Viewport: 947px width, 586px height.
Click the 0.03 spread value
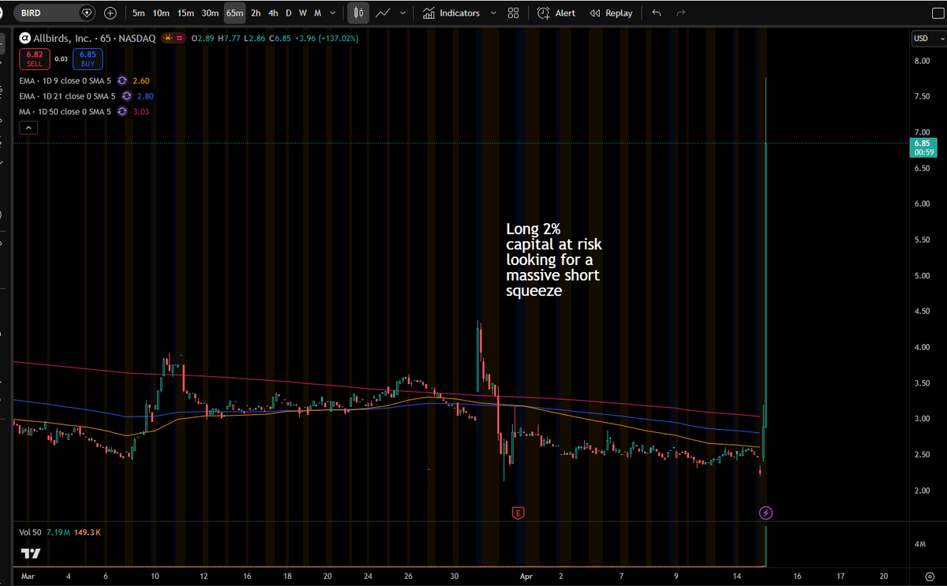(x=61, y=58)
